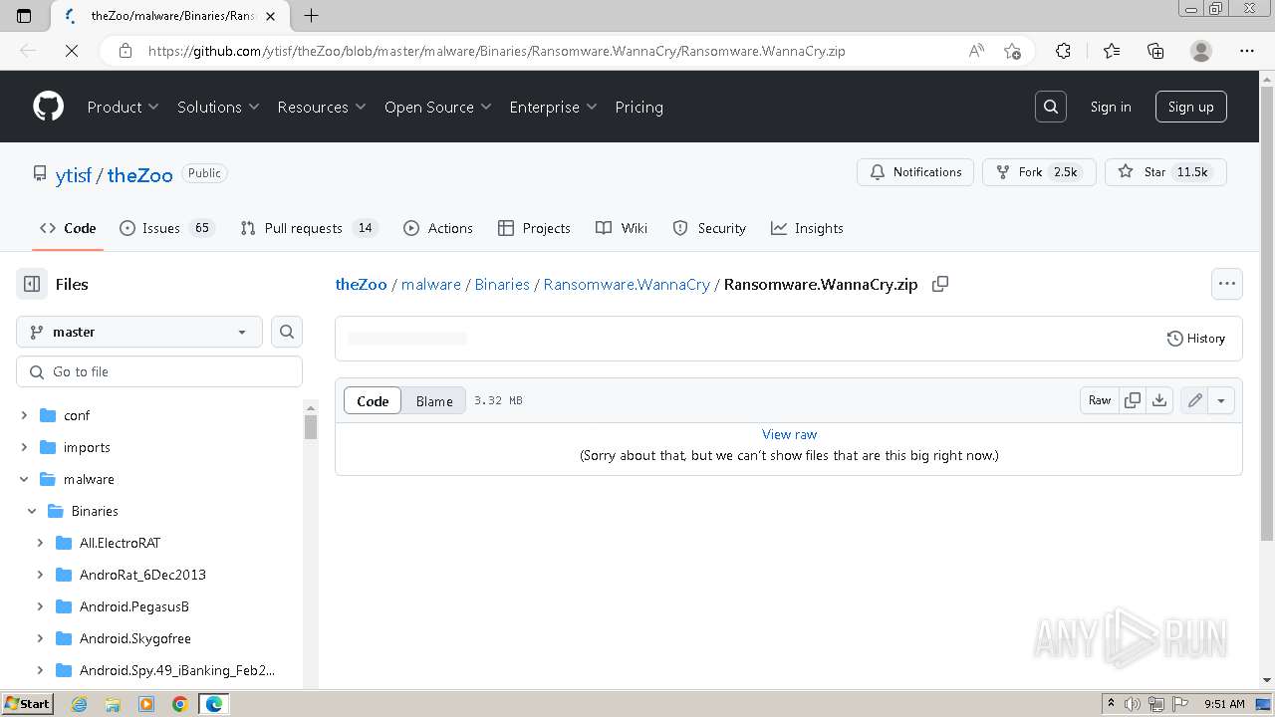Viewport: 1275px width, 717px height.
Task: Open the ytisf owner link
Action: coord(74,174)
